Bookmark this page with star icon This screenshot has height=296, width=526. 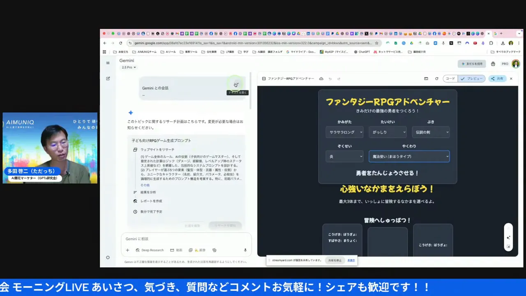(x=376, y=43)
